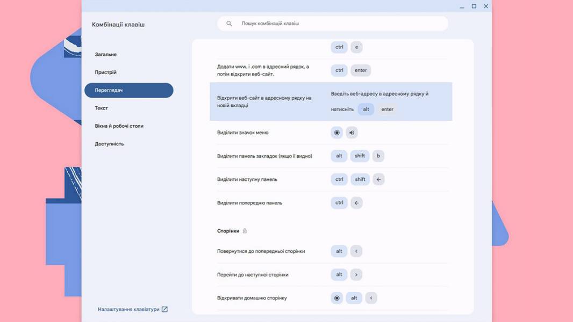Viewport: 573px width, 322px height.
Task: Click the right chevron key for наступної сторінки
Action: click(x=356, y=275)
